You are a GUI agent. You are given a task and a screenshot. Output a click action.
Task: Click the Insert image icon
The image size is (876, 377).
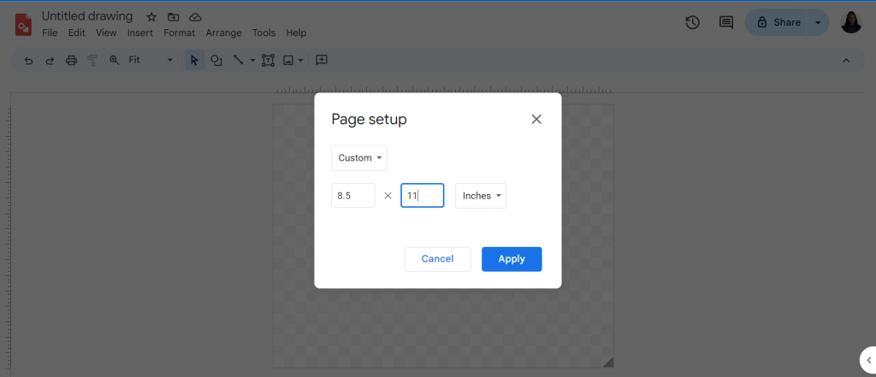288,61
